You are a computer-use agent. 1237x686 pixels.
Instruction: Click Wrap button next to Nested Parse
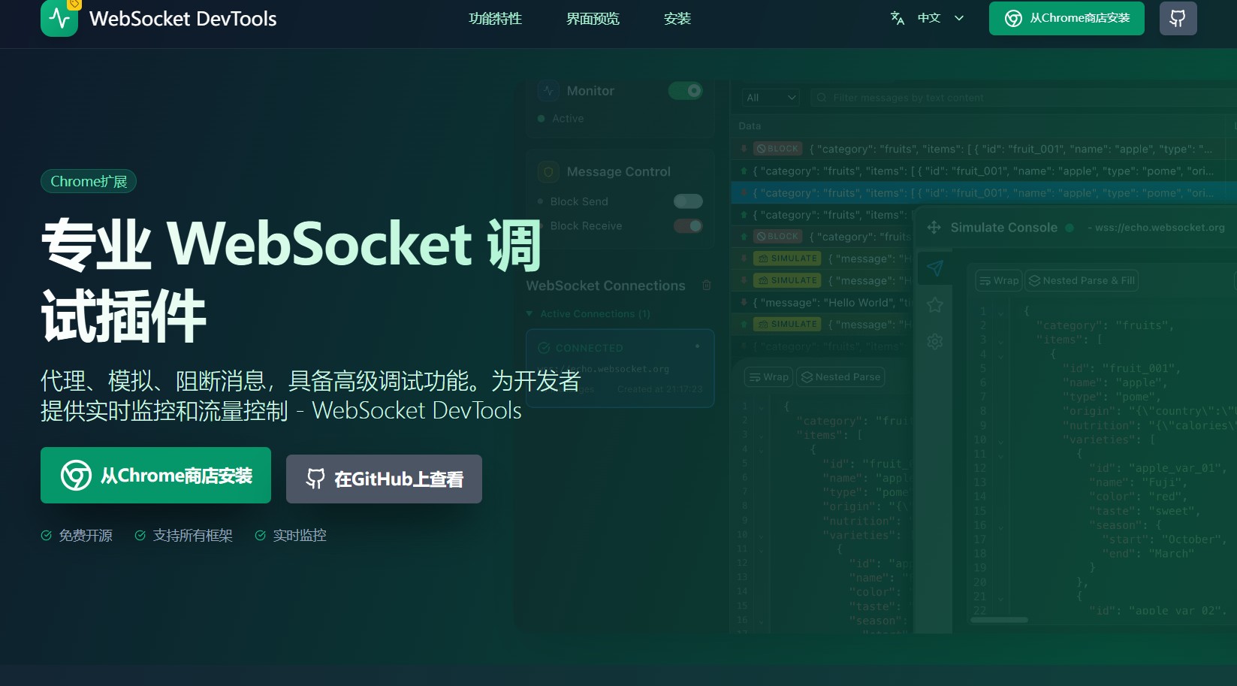768,377
